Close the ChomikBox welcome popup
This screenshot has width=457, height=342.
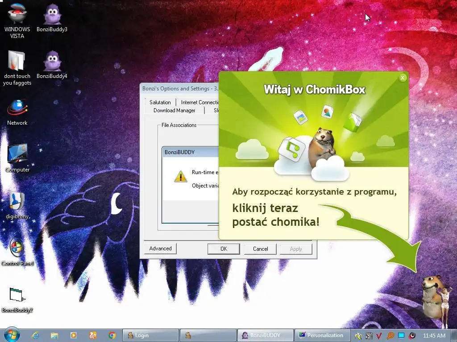[x=403, y=77]
